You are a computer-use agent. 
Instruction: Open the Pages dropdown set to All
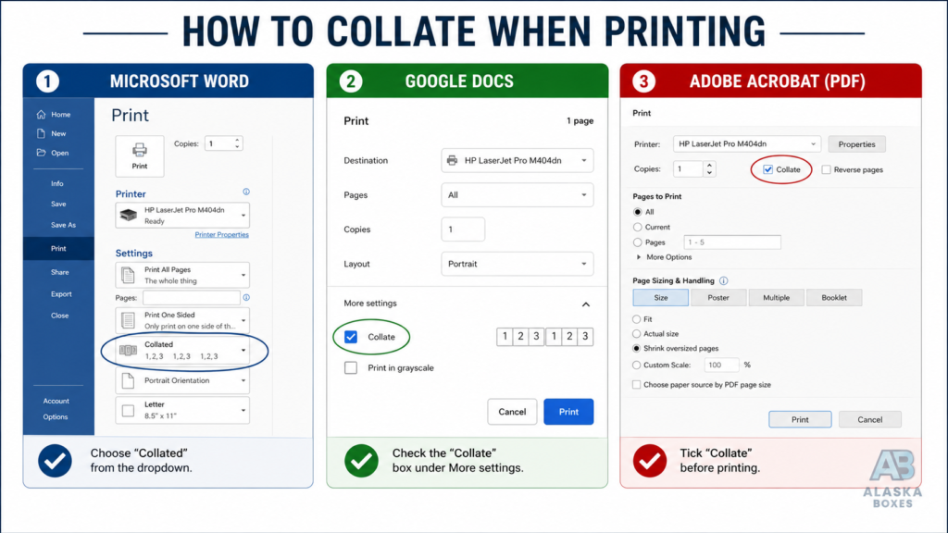(x=518, y=194)
